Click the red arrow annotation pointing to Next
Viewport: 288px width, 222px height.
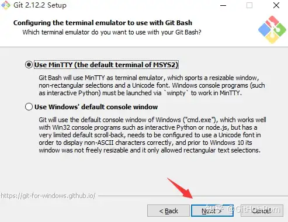180,188
